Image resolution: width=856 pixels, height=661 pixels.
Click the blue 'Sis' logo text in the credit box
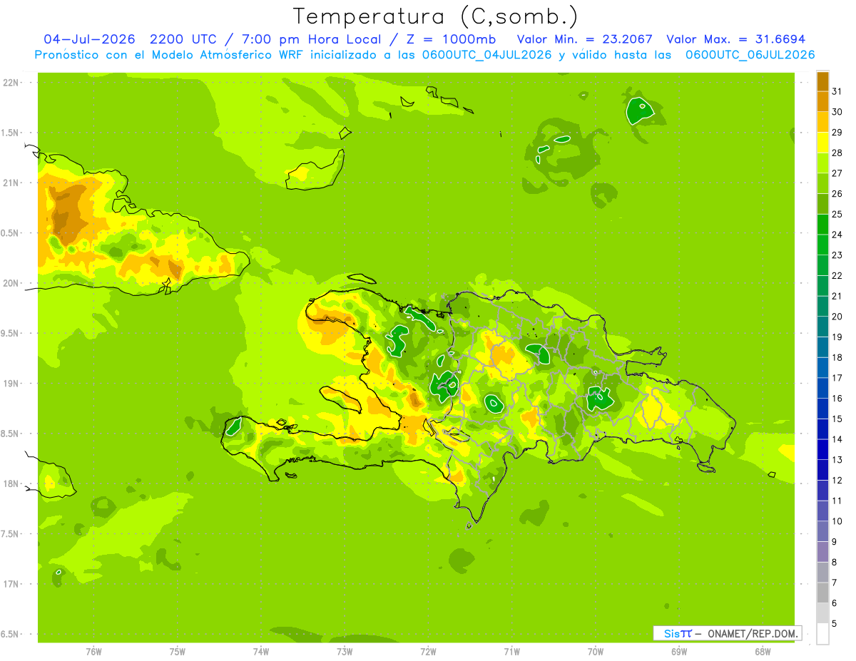point(671,633)
